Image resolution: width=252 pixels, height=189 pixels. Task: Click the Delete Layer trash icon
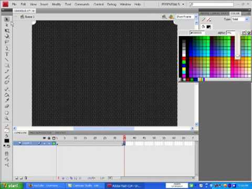click(26, 178)
